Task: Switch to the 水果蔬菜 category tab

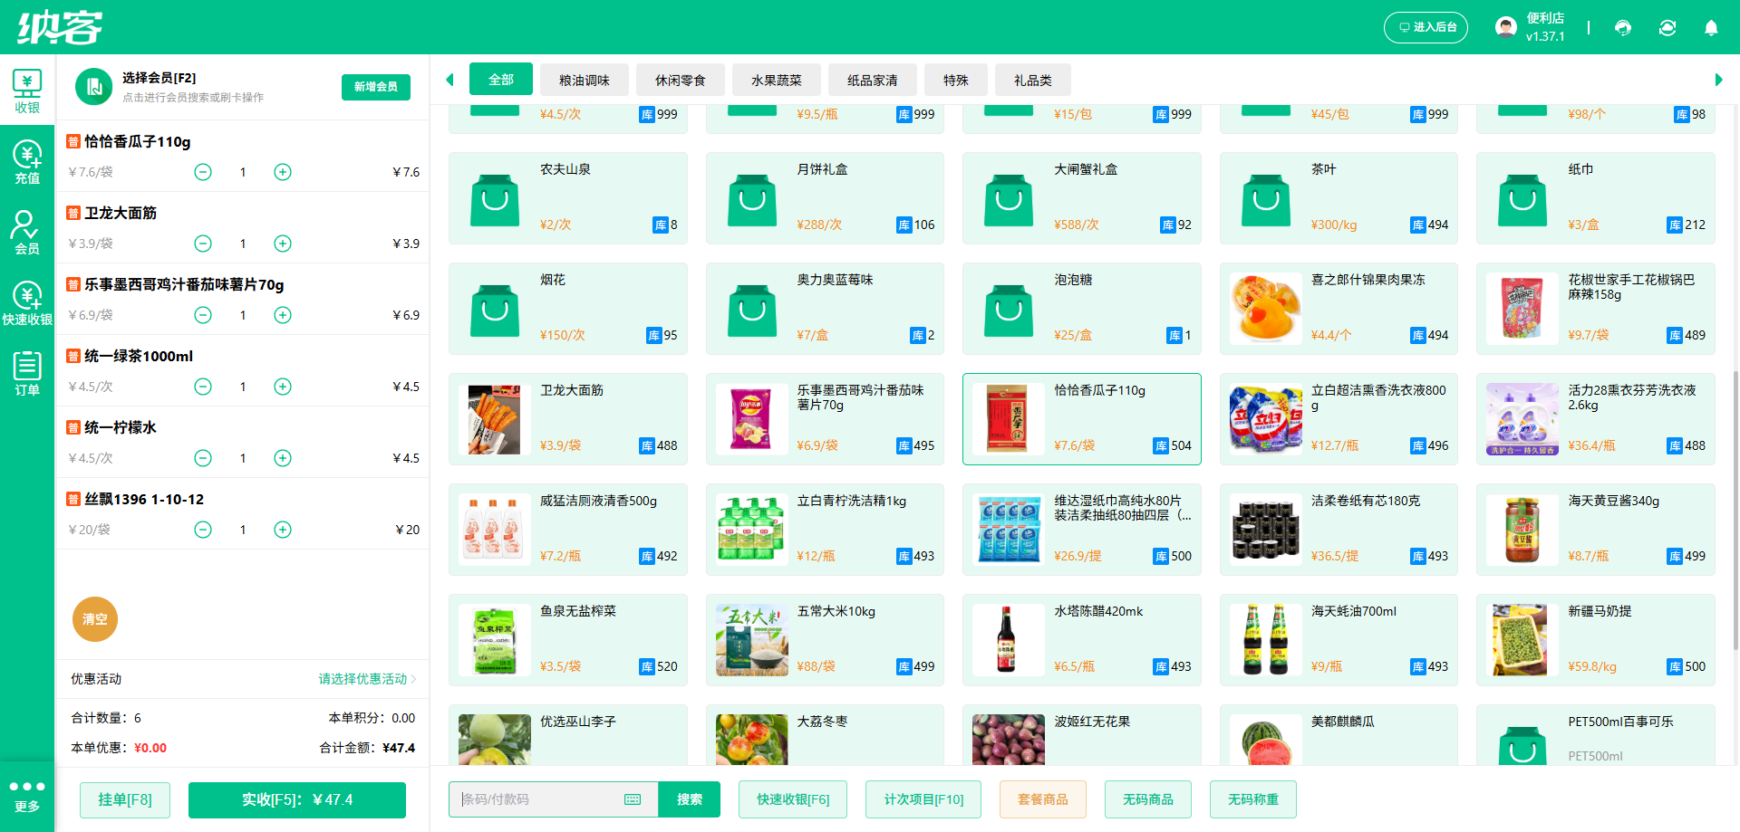Action: tap(777, 80)
